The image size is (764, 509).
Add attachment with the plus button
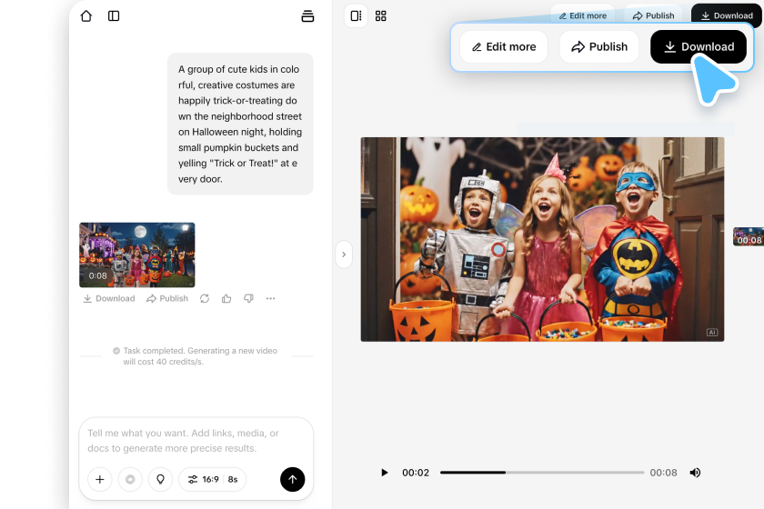pyautogui.click(x=100, y=479)
